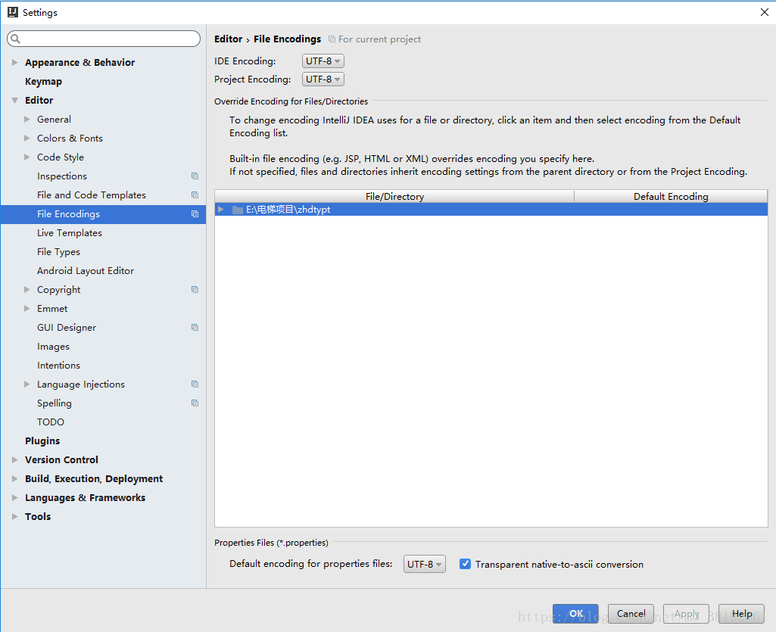The width and height of the screenshot is (776, 632).
Task: Open the Plugins settings section
Action: [x=42, y=441]
